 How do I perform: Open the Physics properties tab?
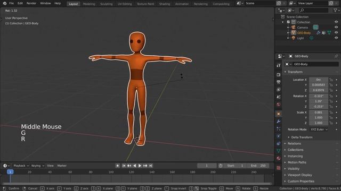click(279, 136)
